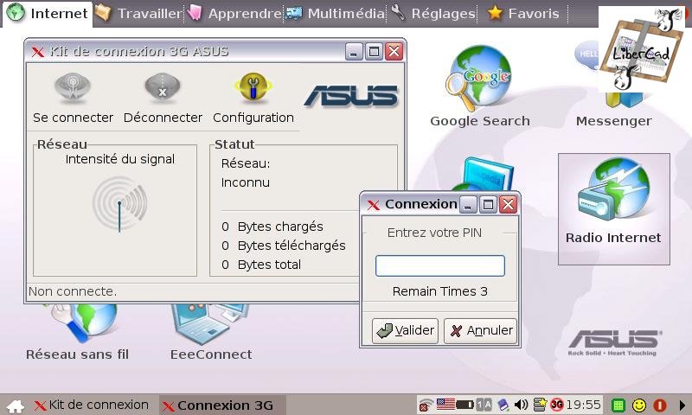This screenshot has width=692, height=415.
Task: Click the 'Non connecte.' status text
Action: [73, 291]
